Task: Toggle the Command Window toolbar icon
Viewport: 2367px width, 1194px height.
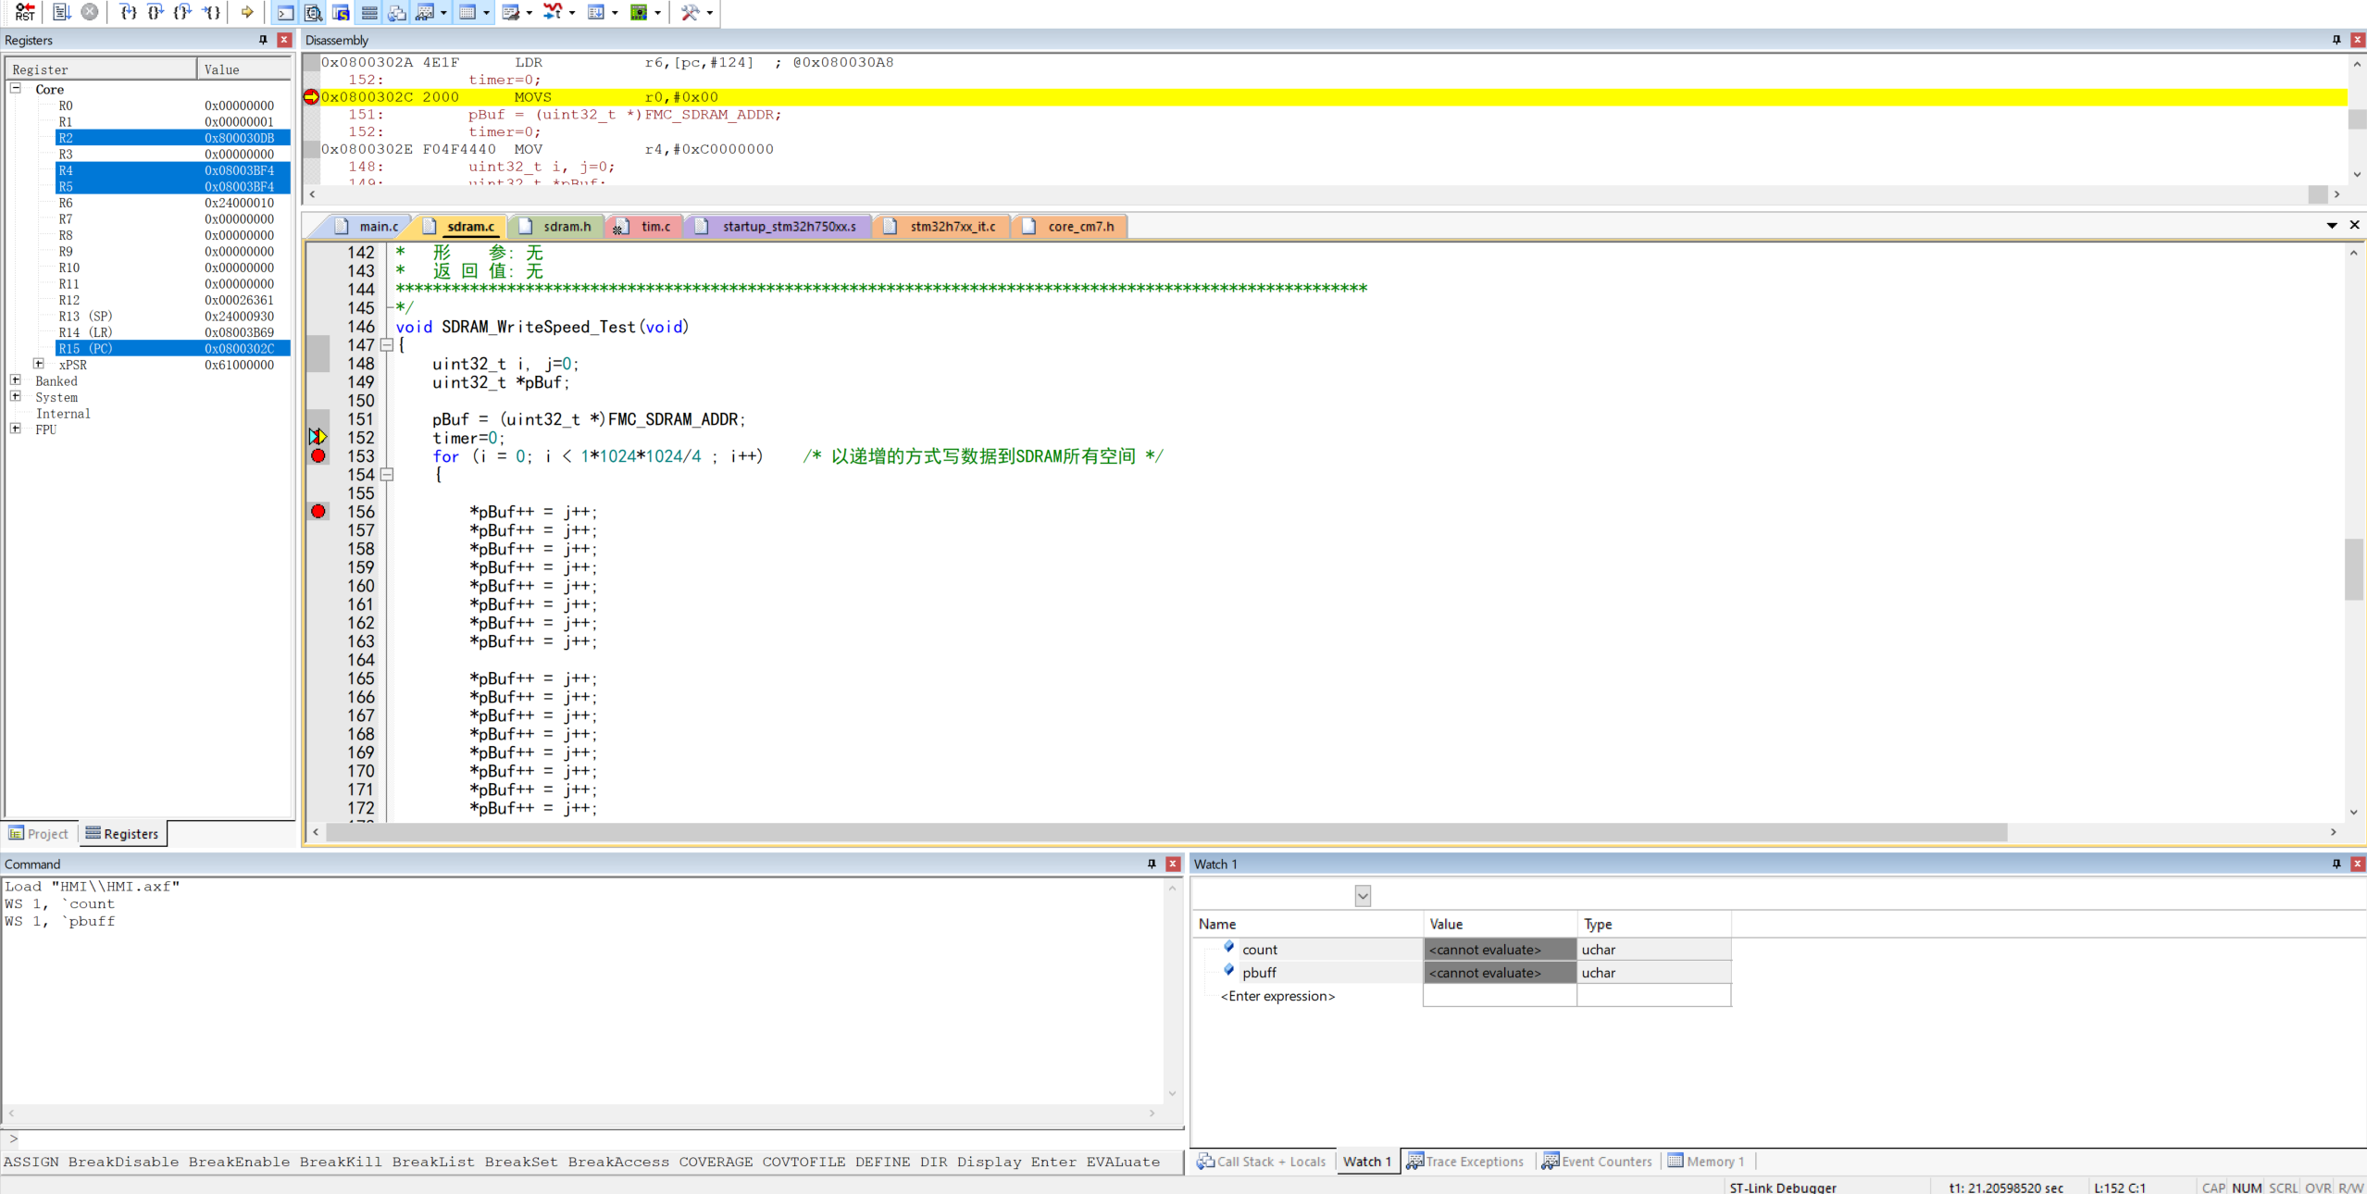Action: 286,12
